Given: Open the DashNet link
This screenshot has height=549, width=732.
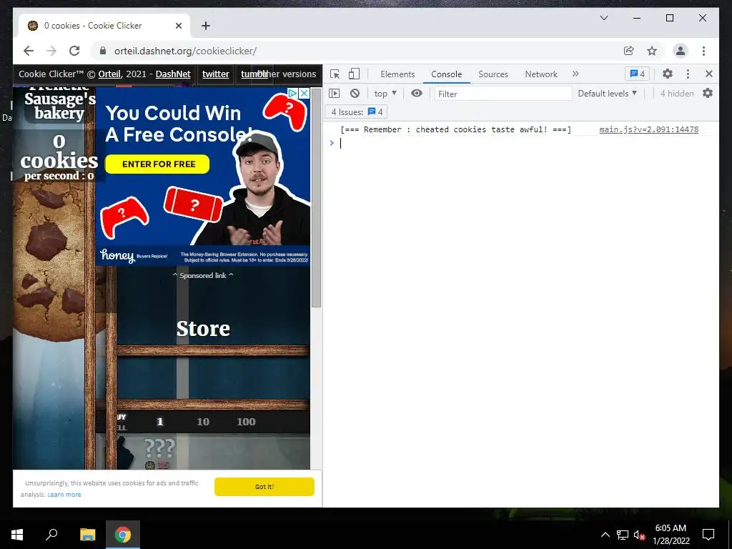Looking at the screenshot, I should (x=173, y=74).
